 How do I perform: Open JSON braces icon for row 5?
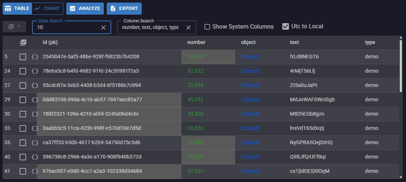(35, 57)
